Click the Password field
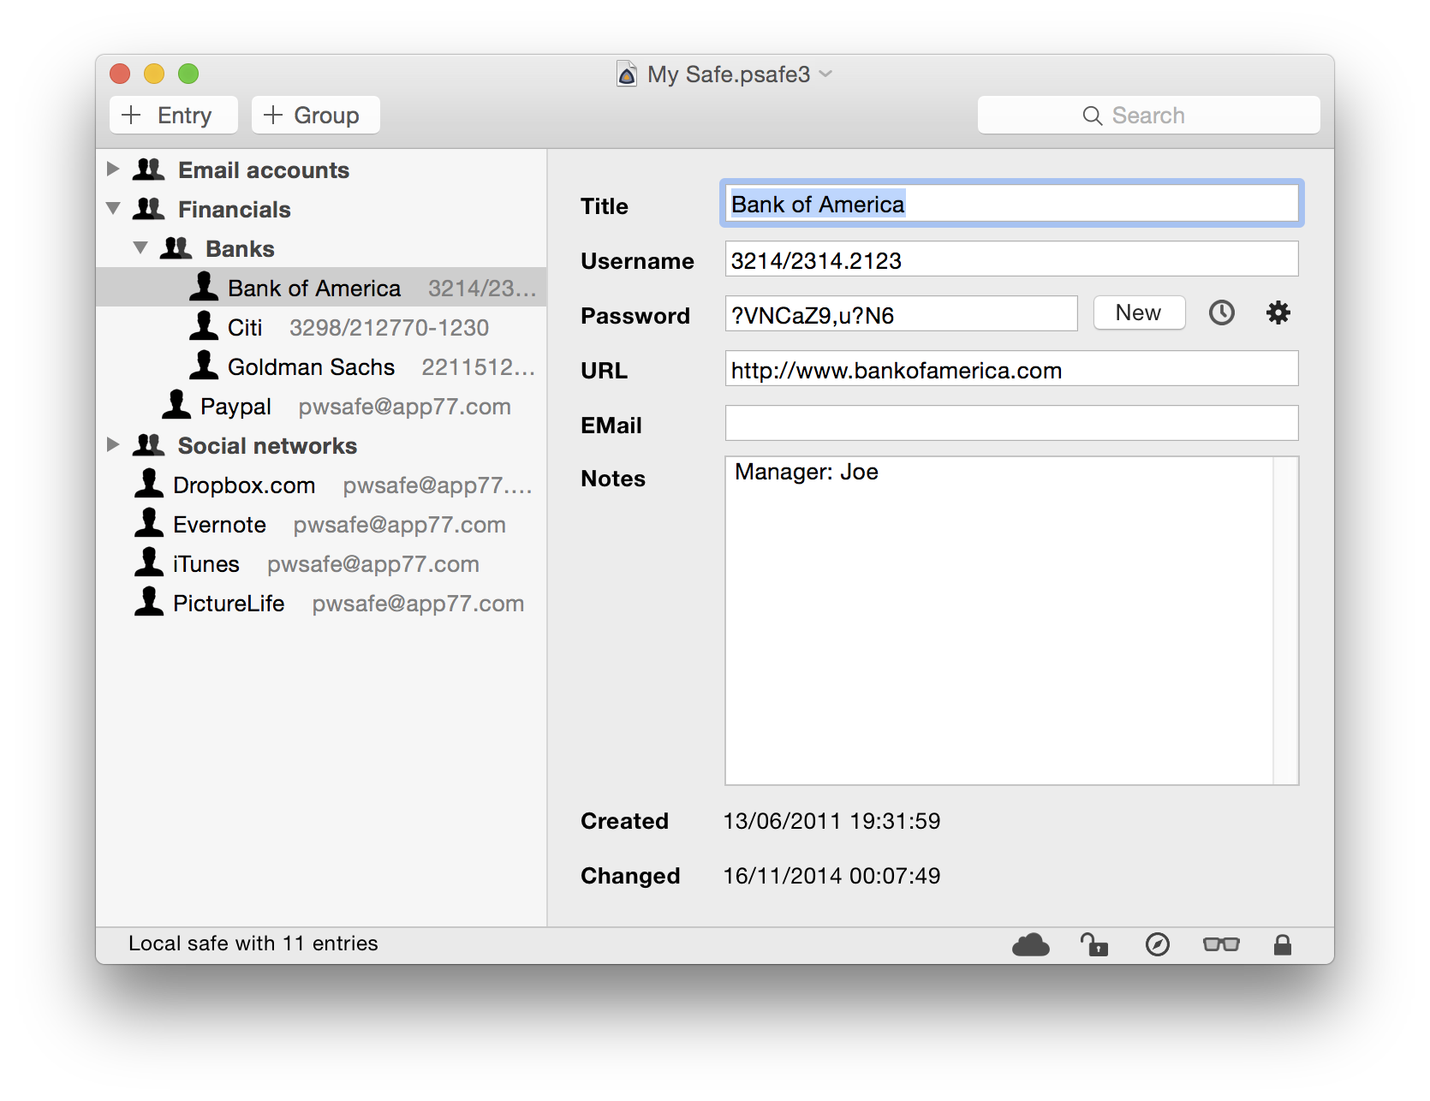This screenshot has width=1430, height=1101. 901,314
